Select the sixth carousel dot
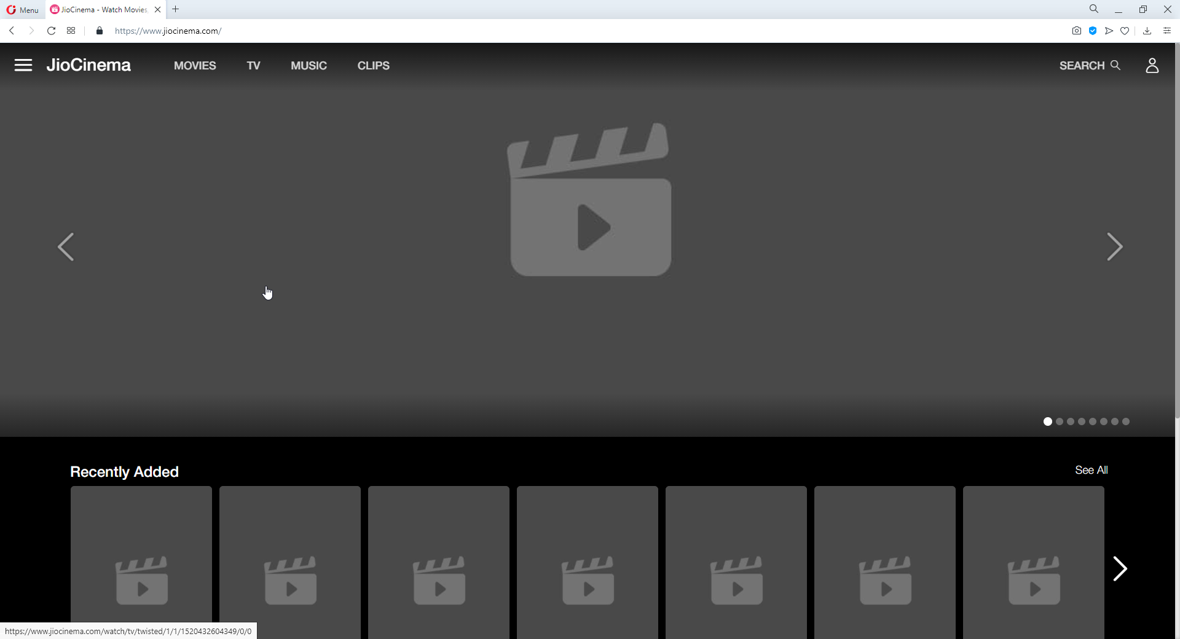1180x639 pixels. pos(1104,421)
